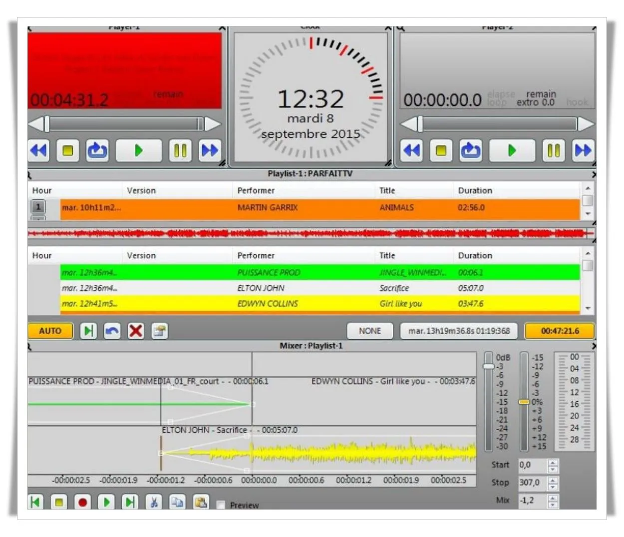Click left arrow of Player-2 seek bar
The height and width of the screenshot is (537, 624).
(x=409, y=124)
